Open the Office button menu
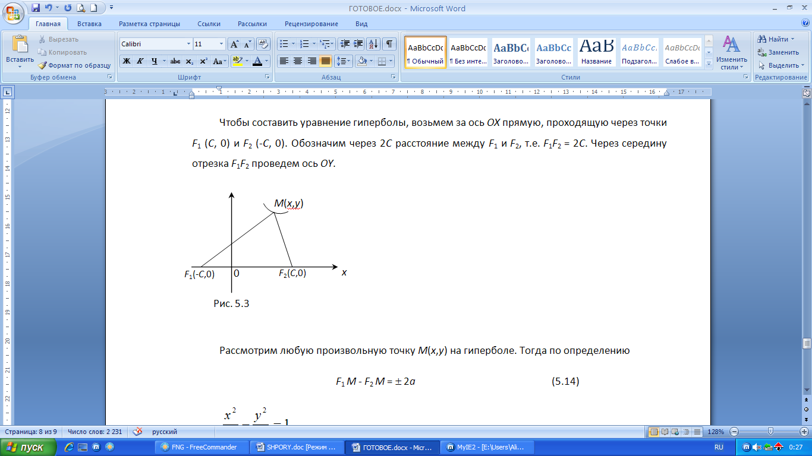This screenshot has width=812, height=456. click(x=13, y=12)
